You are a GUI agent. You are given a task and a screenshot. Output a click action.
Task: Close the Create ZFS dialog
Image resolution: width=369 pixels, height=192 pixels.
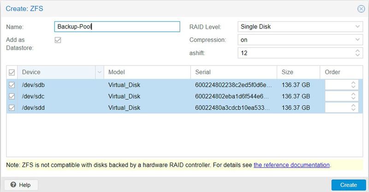pyautogui.click(x=361, y=9)
